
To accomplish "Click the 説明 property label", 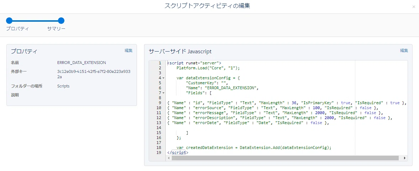I will [x=15, y=95].
